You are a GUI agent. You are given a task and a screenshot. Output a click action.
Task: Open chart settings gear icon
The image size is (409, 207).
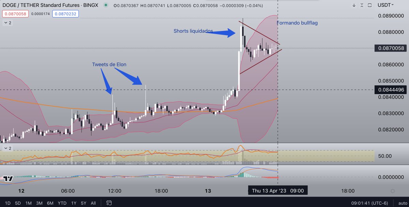pos(393,191)
